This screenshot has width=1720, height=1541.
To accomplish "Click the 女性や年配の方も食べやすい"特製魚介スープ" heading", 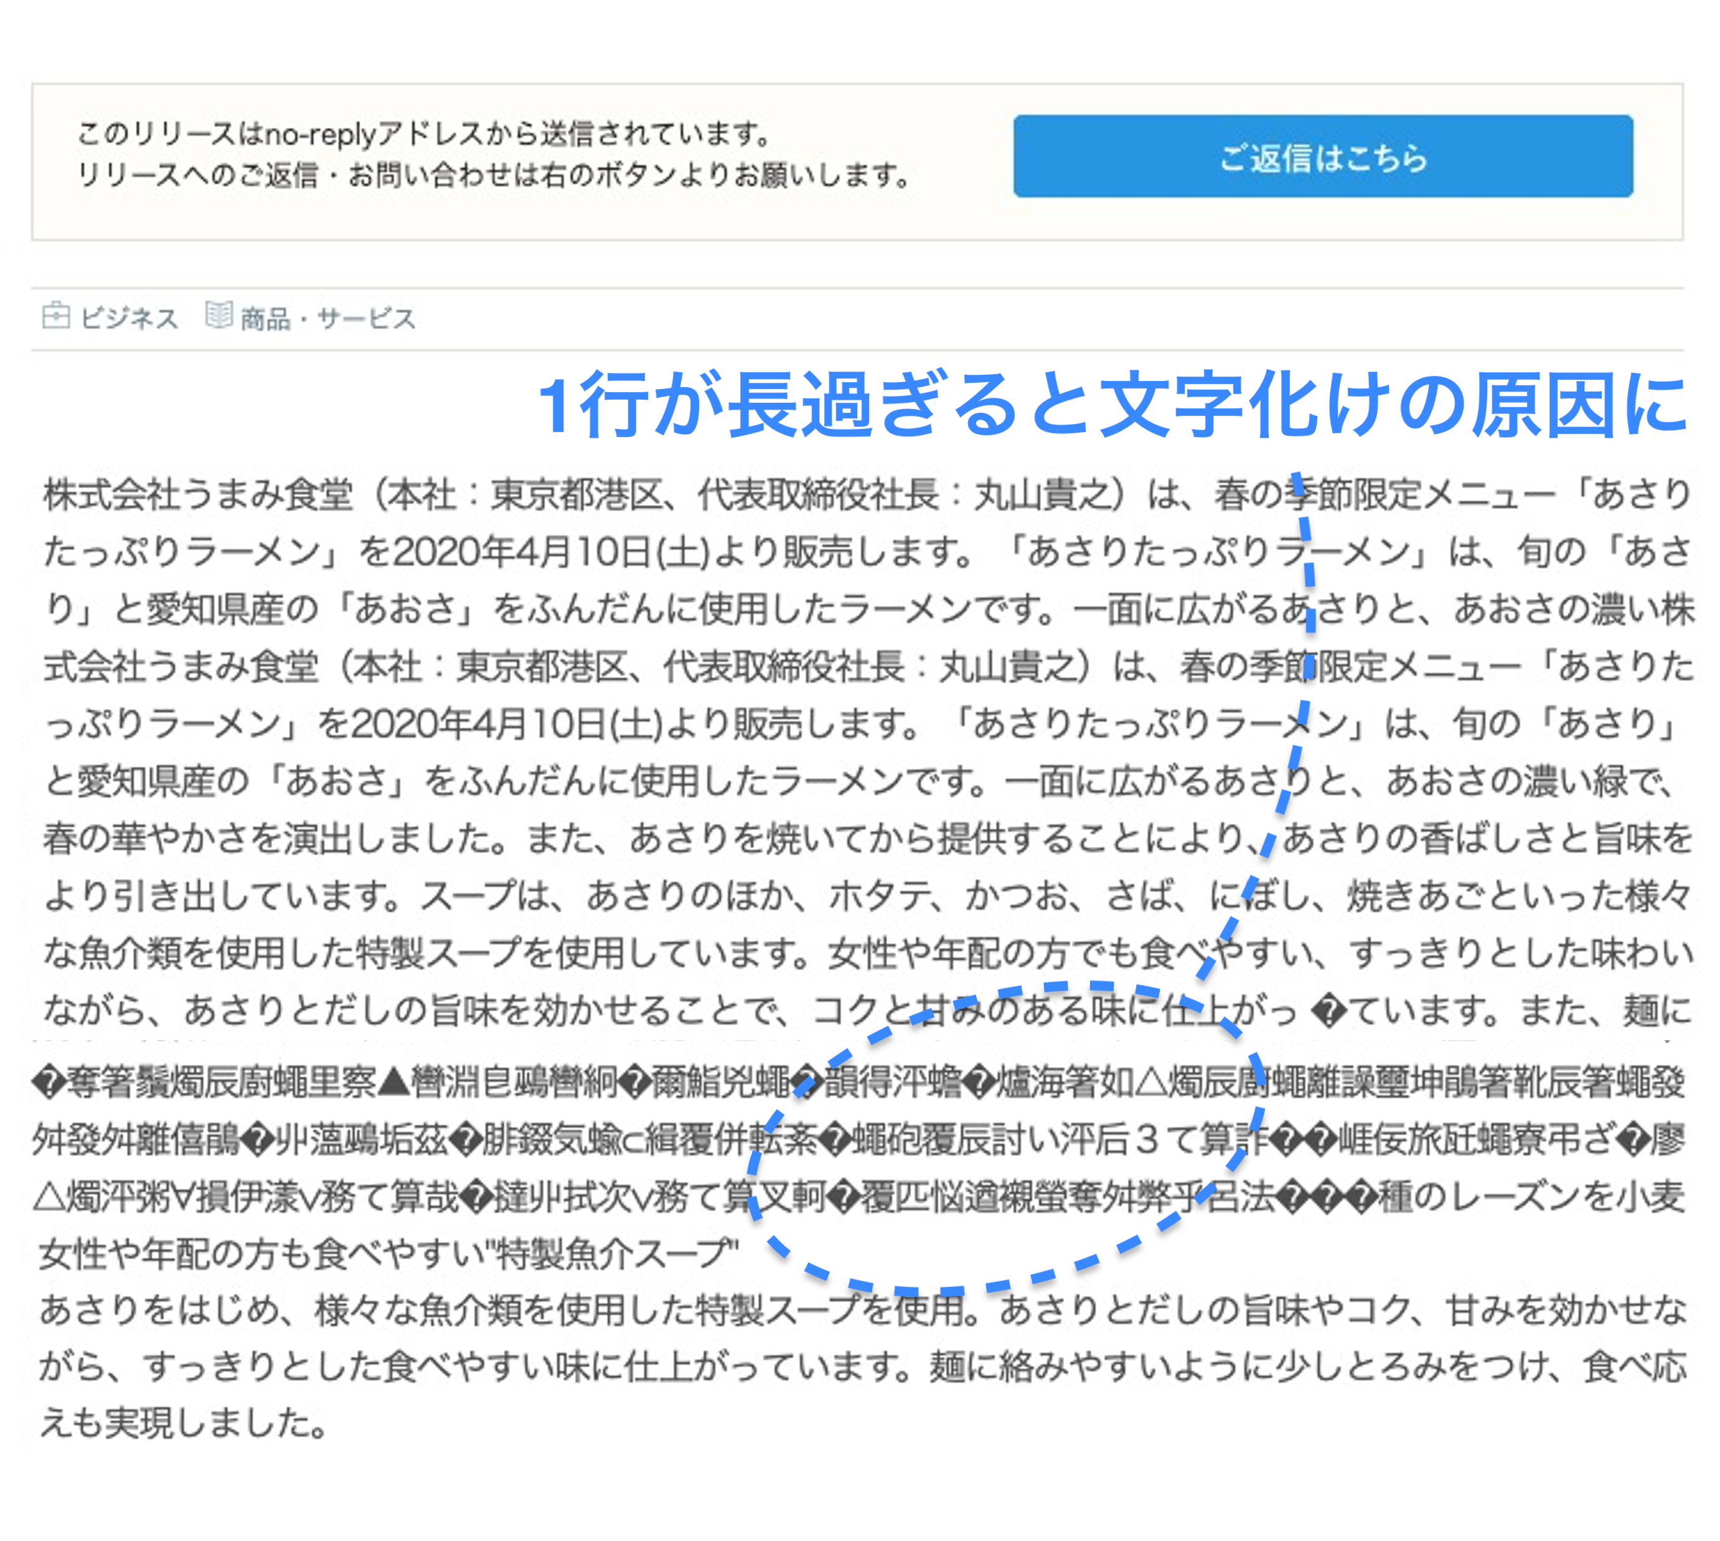I will tap(389, 1254).
